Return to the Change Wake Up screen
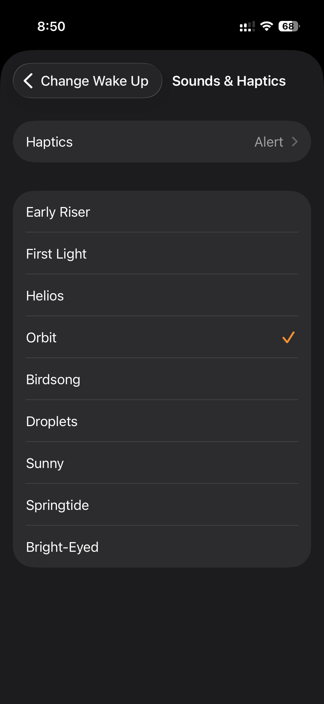This screenshot has width=324, height=704. [x=87, y=81]
